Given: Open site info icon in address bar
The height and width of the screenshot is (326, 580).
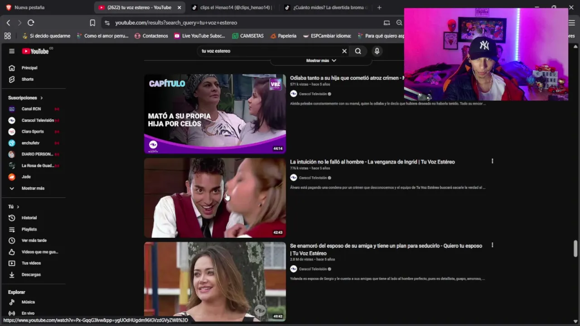Looking at the screenshot, I should [x=107, y=23].
